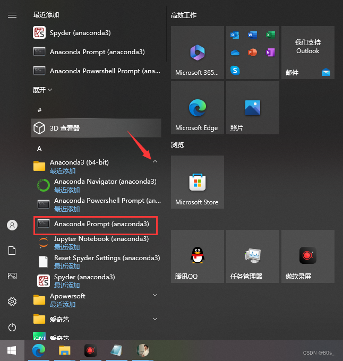Open Pictures from the Start sidebar
343x361 pixels.
coord(12,276)
